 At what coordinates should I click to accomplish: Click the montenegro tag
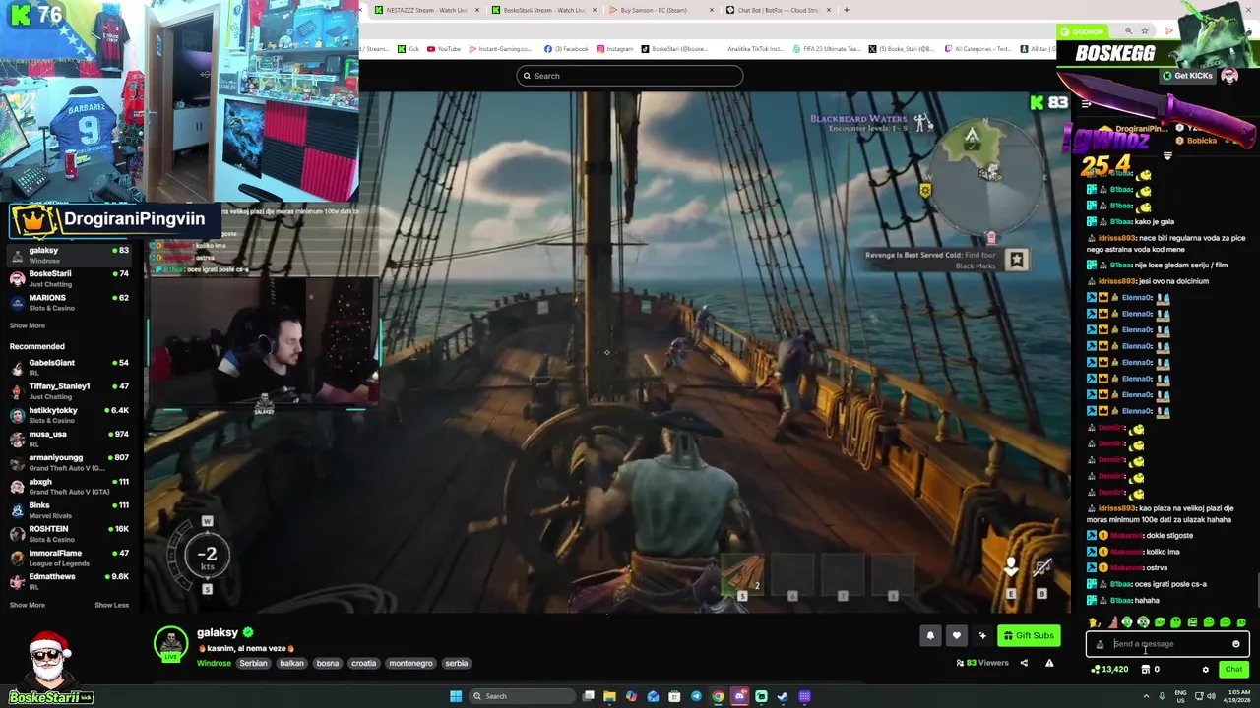coord(410,663)
